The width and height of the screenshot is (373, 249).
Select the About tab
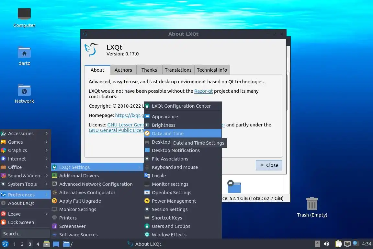[97, 70]
